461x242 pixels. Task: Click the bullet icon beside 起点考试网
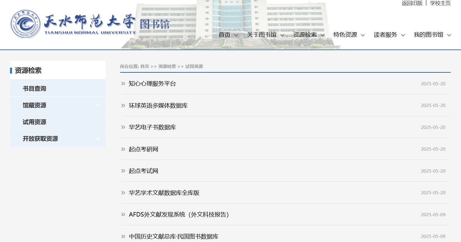tap(123, 171)
